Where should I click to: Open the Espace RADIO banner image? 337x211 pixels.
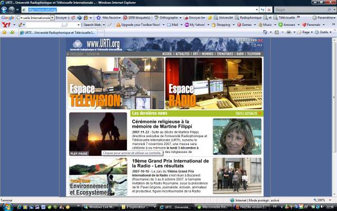[214, 83]
